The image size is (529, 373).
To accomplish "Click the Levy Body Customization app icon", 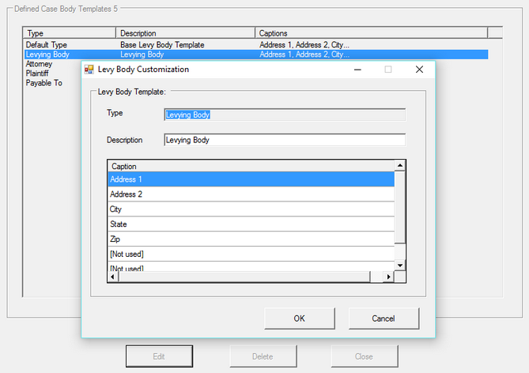I will click(x=89, y=70).
